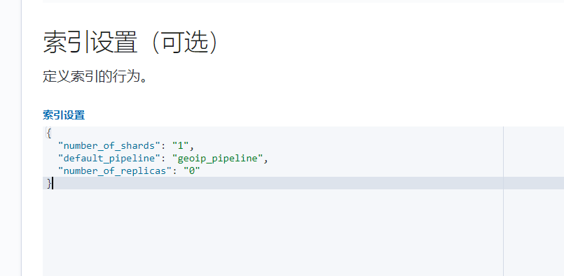The height and width of the screenshot is (276, 564).
Task: Click the vertical print-margin line in editor
Action: [503, 201]
